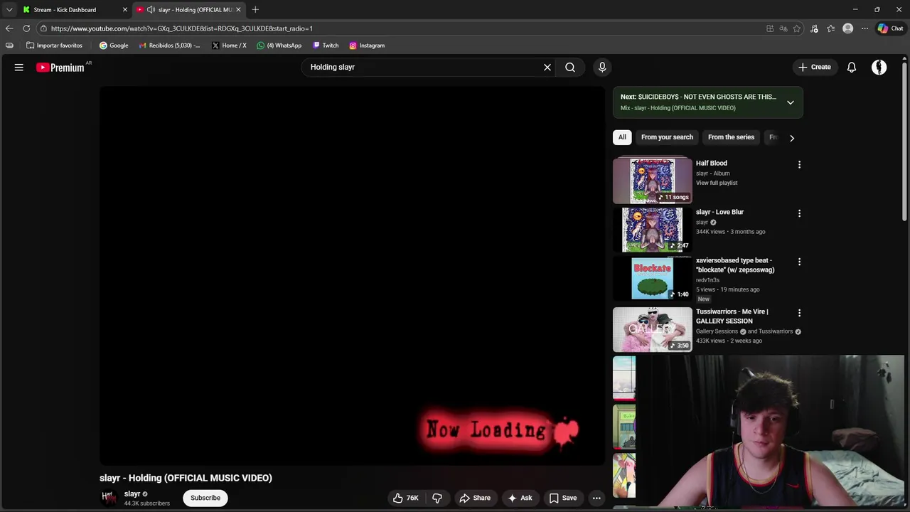
Task: Go to YouTube Premium home logo
Action: [x=60, y=68]
